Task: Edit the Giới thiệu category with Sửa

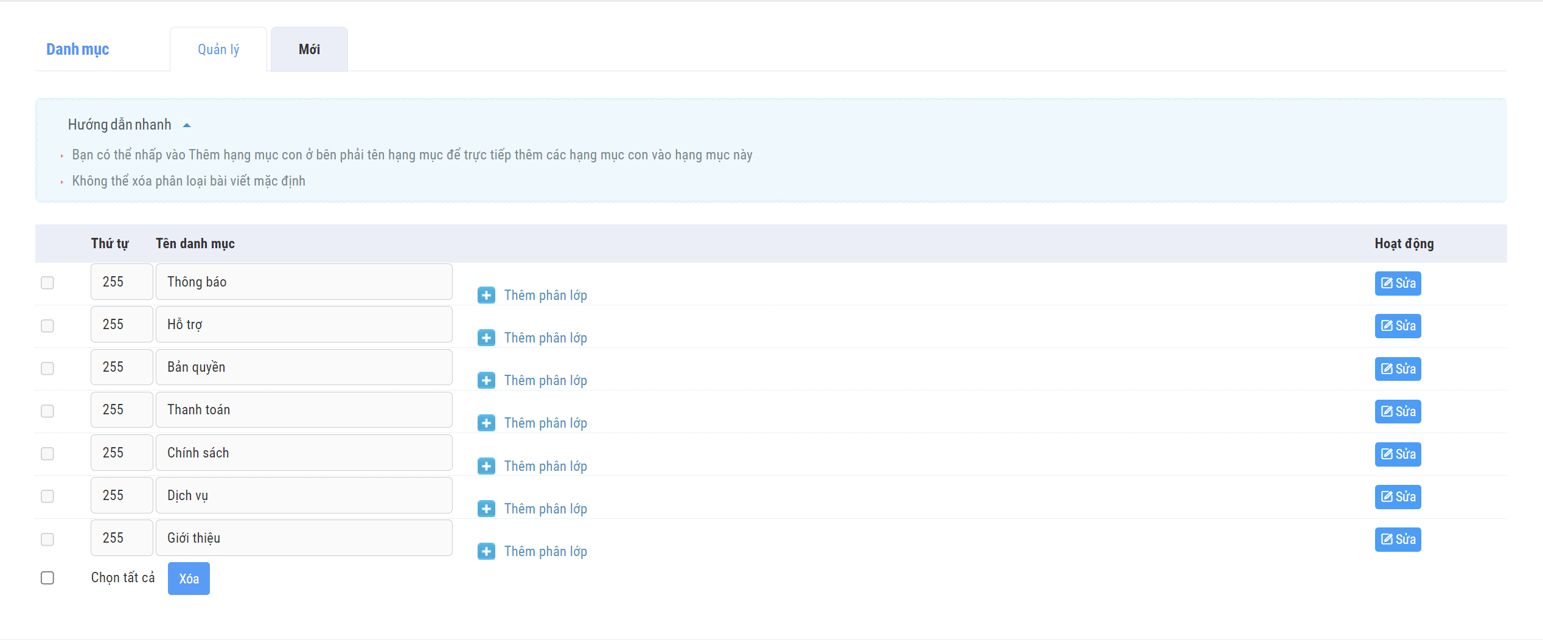Action: (x=1398, y=540)
